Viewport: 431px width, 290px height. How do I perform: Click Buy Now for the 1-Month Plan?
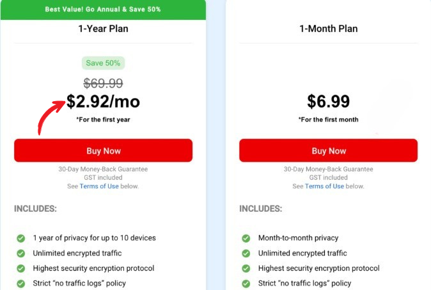(328, 150)
